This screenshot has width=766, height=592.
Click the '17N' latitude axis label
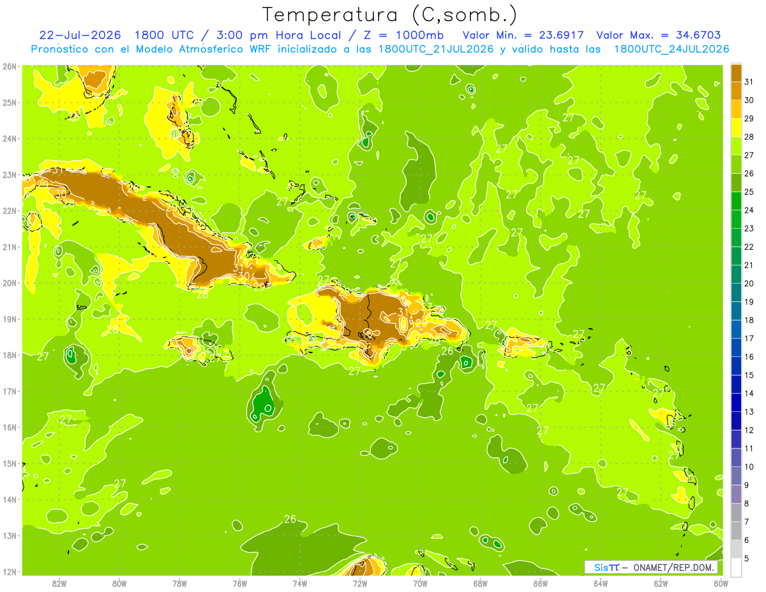point(9,391)
